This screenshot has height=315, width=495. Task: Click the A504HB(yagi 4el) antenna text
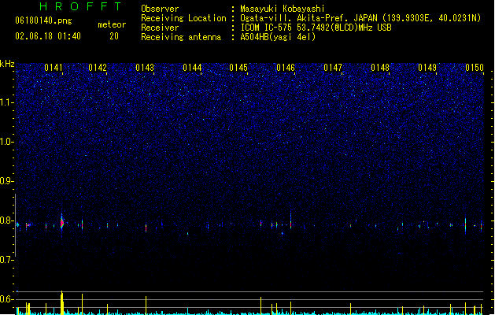[x=278, y=37]
